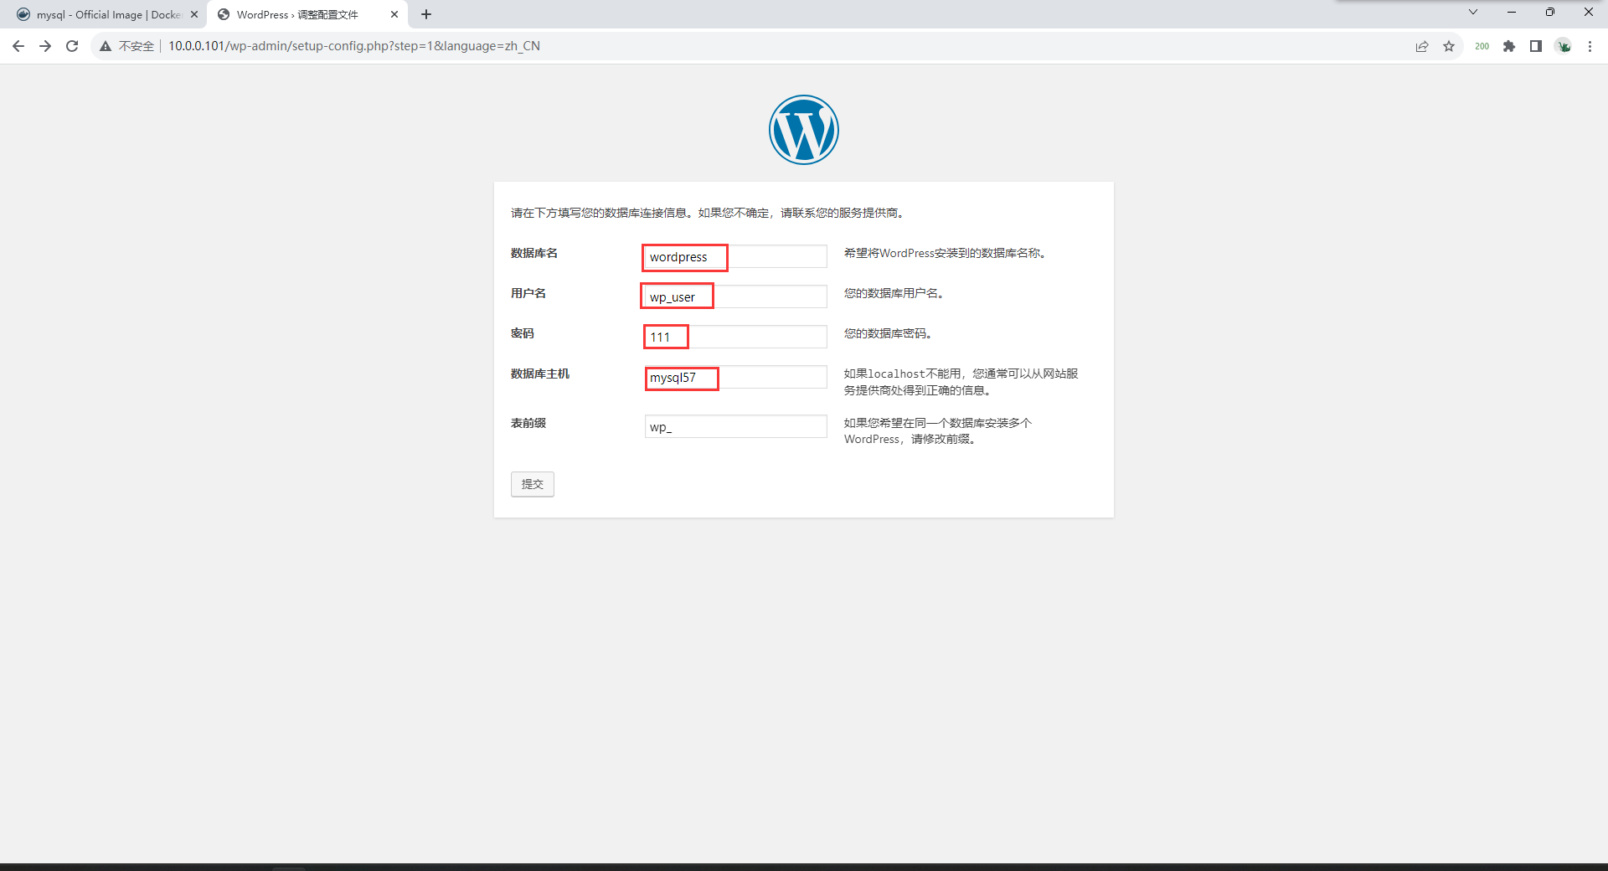This screenshot has width=1608, height=871.
Task: Click the 提交 submit button
Action: pos(532,484)
